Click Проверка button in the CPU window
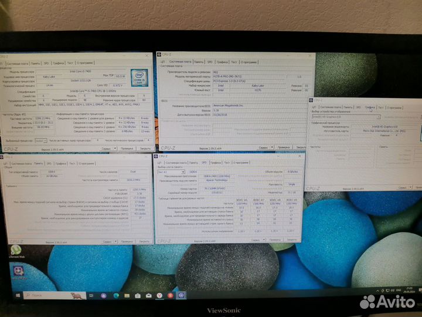422x317 pixels. pyautogui.click(x=127, y=149)
